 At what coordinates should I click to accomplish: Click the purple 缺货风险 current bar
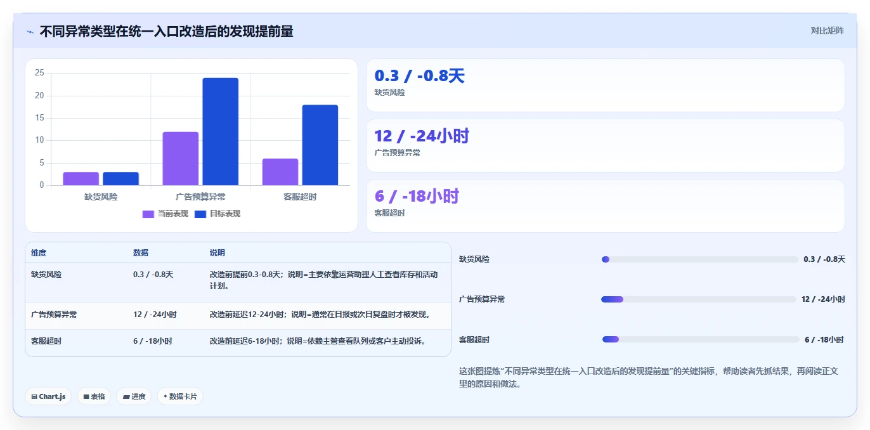81,179
